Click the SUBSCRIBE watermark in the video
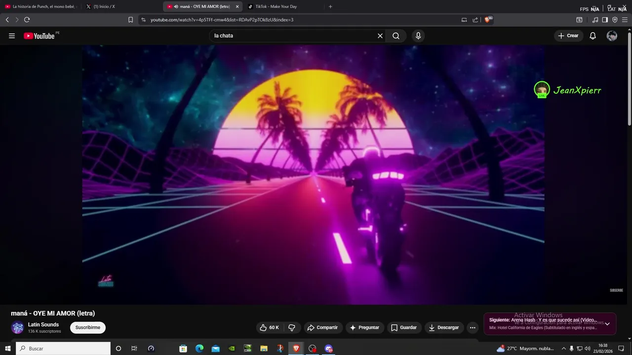632x355 pixels. pos(616,290)
